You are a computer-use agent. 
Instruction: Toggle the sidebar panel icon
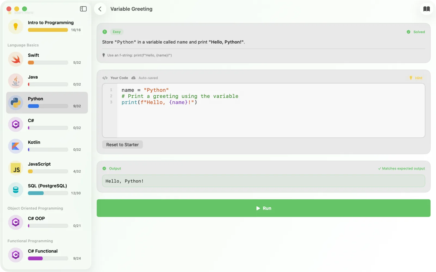(83, 9)
